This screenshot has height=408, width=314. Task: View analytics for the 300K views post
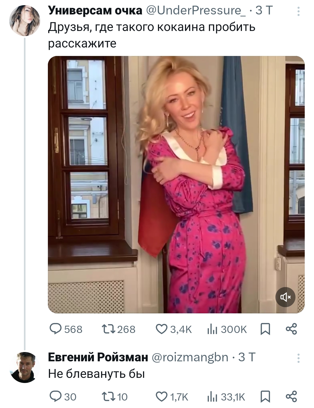tap(212, 329)
